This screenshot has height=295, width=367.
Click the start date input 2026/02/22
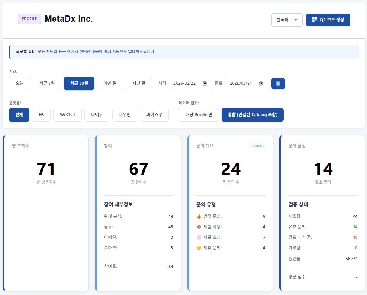tap(185, 84)
